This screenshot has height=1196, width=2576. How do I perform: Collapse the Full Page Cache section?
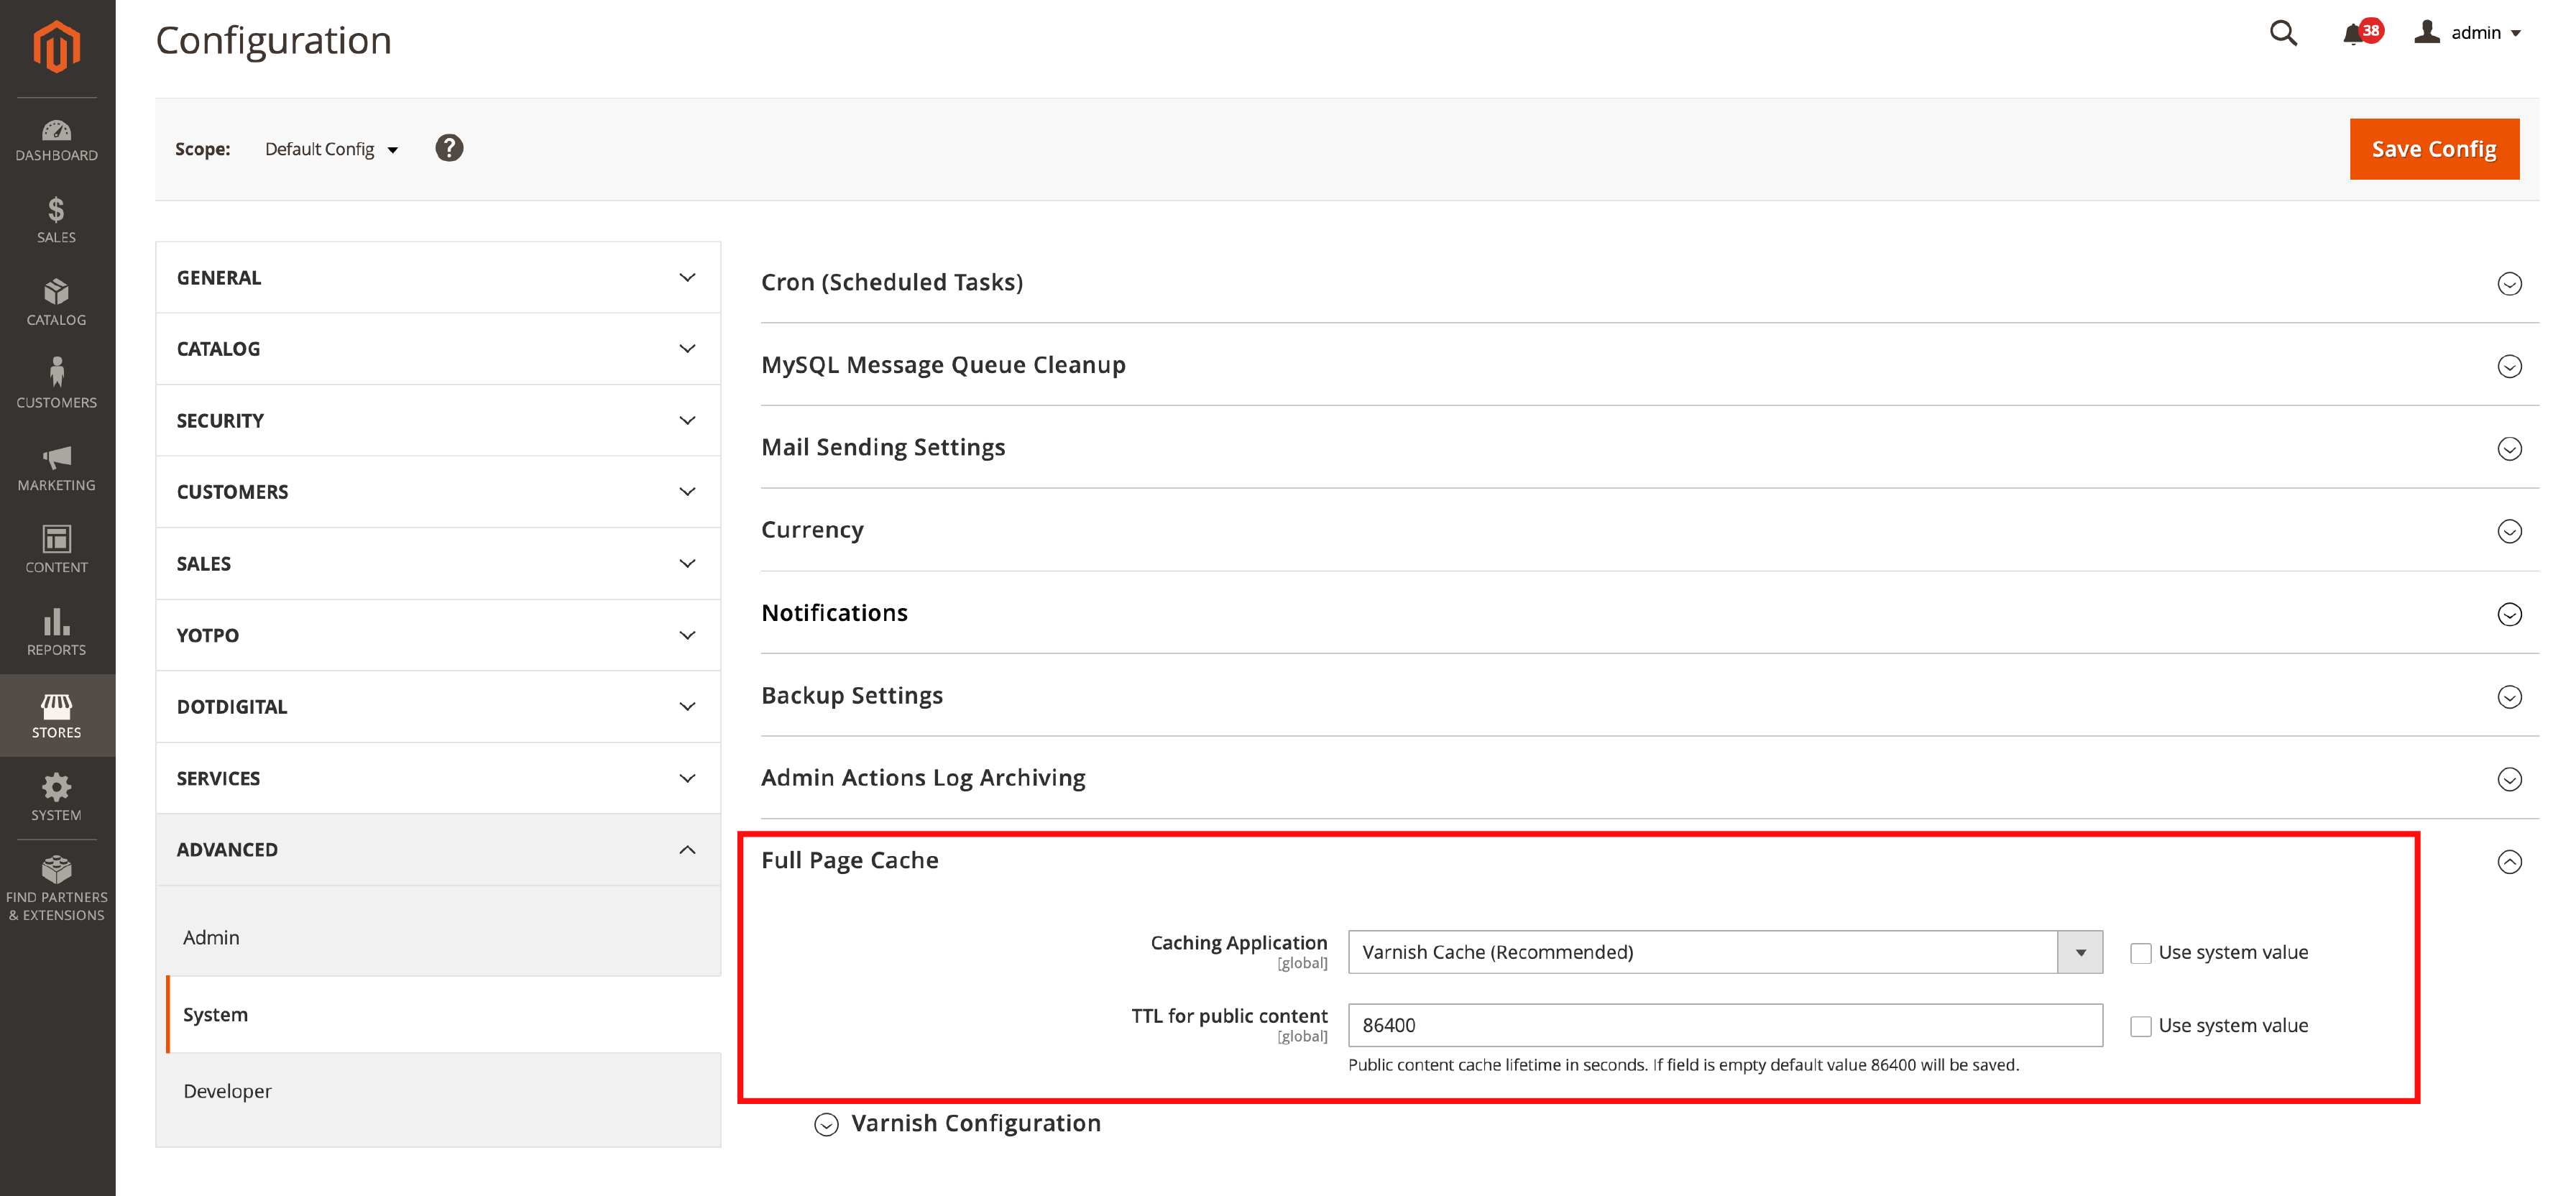tap(2509, 860)
